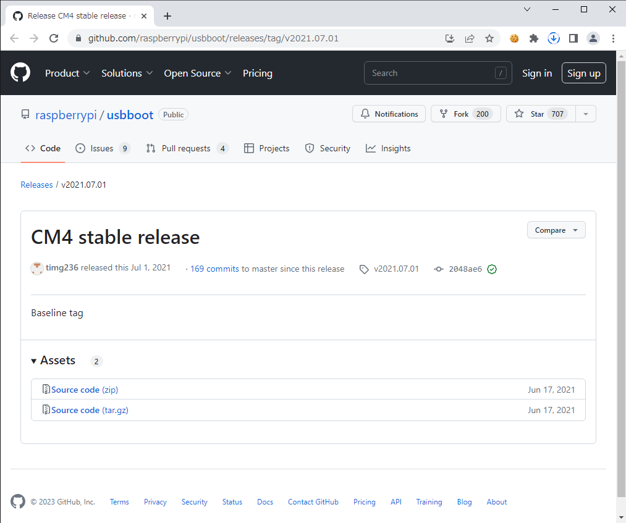
Task: Open the footer Privacy link
Action: coord(155,502)
